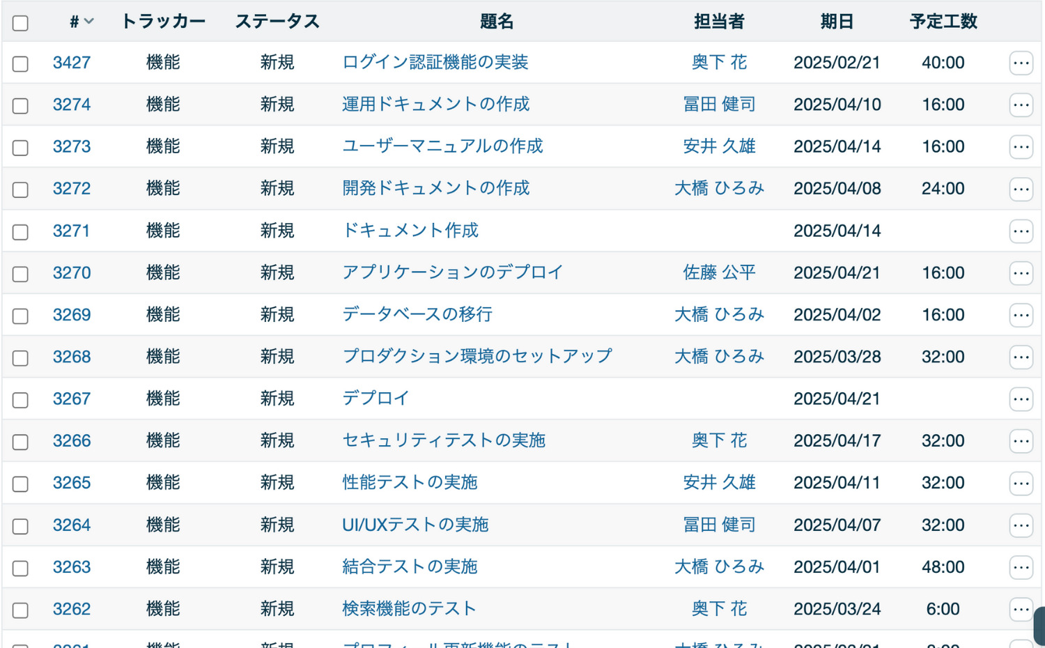
Task: Open issue UI/UXテストの実施
Action: coord(415,525)
